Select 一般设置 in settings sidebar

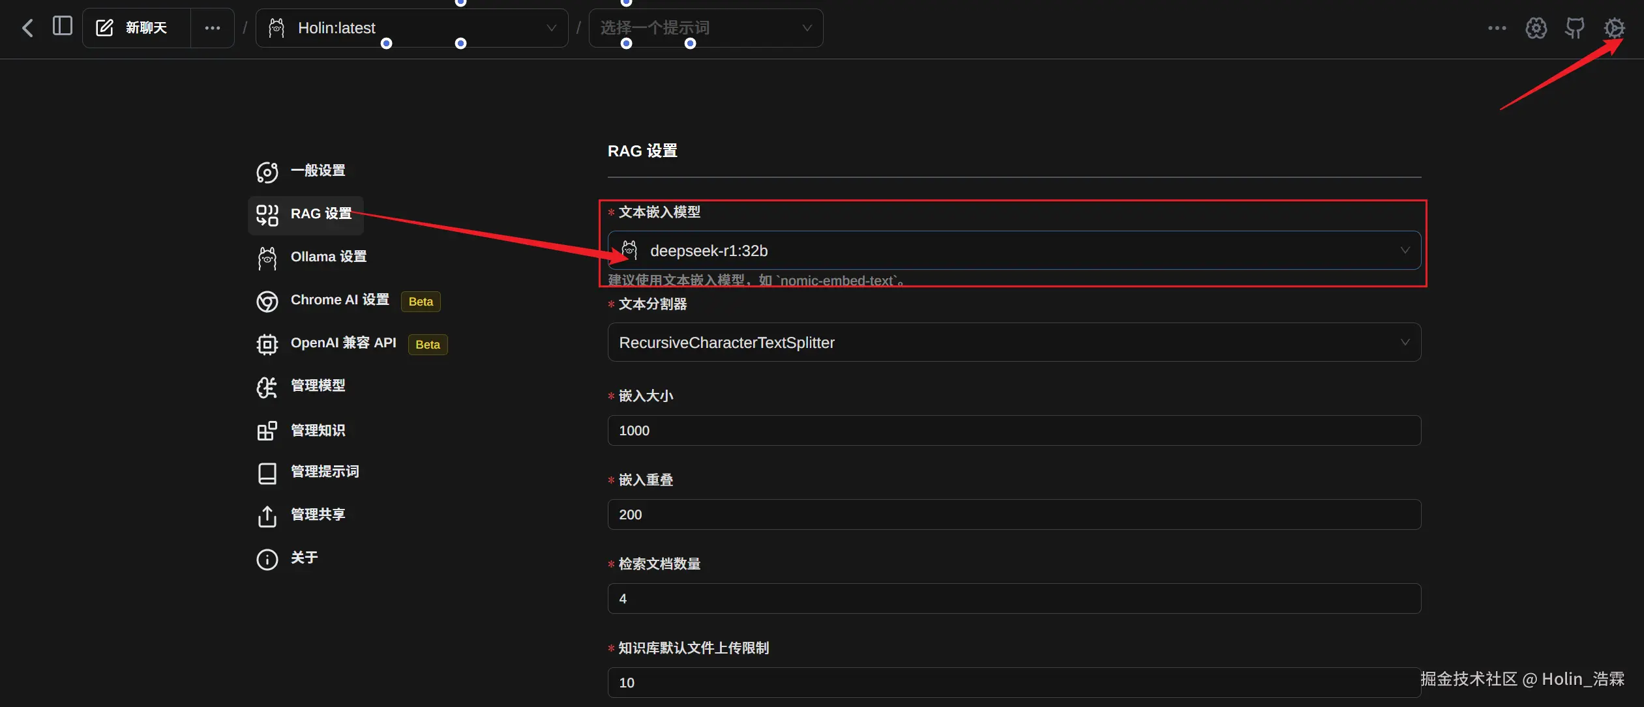[x=317, y=171]
